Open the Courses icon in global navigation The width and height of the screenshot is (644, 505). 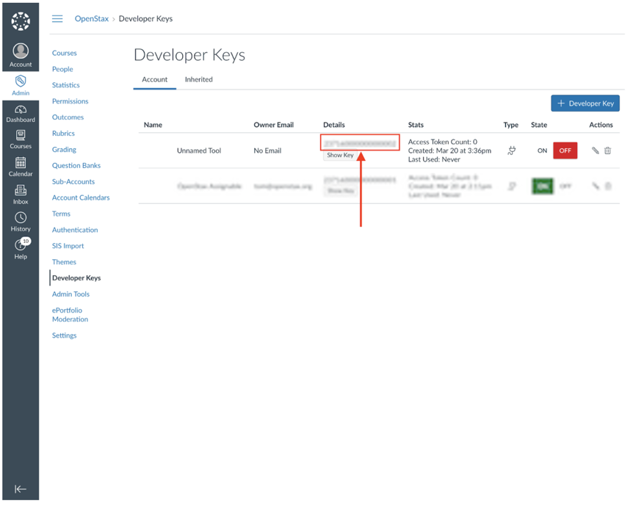pos(20,139)
